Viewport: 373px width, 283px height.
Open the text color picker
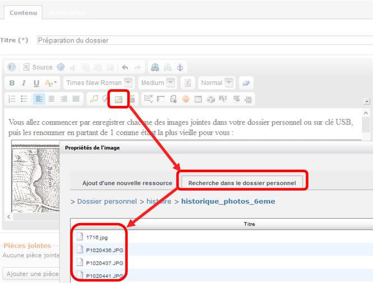50,83
